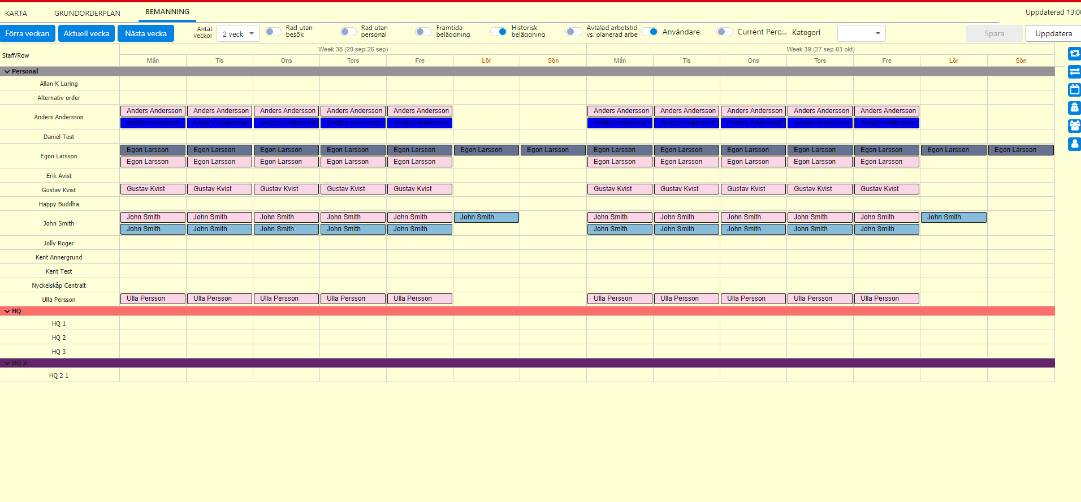This screenshot has width=1081, height=502.
Task: Select Allan K Luring staff row
Action: pyautogui.click(x=59, y=84)
